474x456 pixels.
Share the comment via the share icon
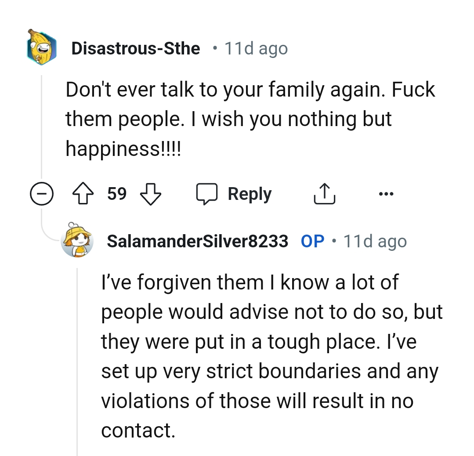tap(324, 193)
